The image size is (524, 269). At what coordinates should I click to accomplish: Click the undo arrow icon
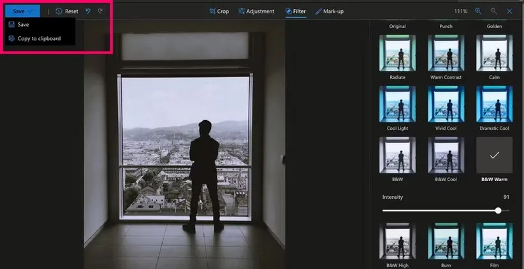pos(88,11)
